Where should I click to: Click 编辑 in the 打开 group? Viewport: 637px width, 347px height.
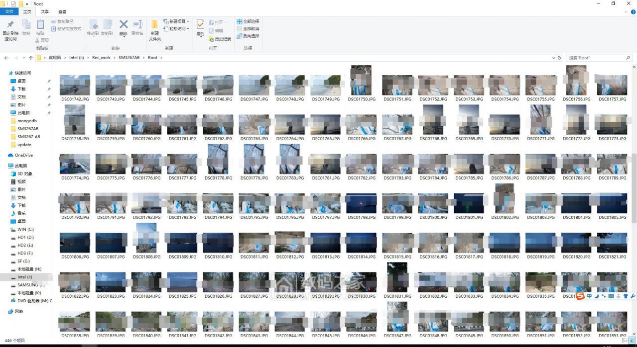point(216,30)
